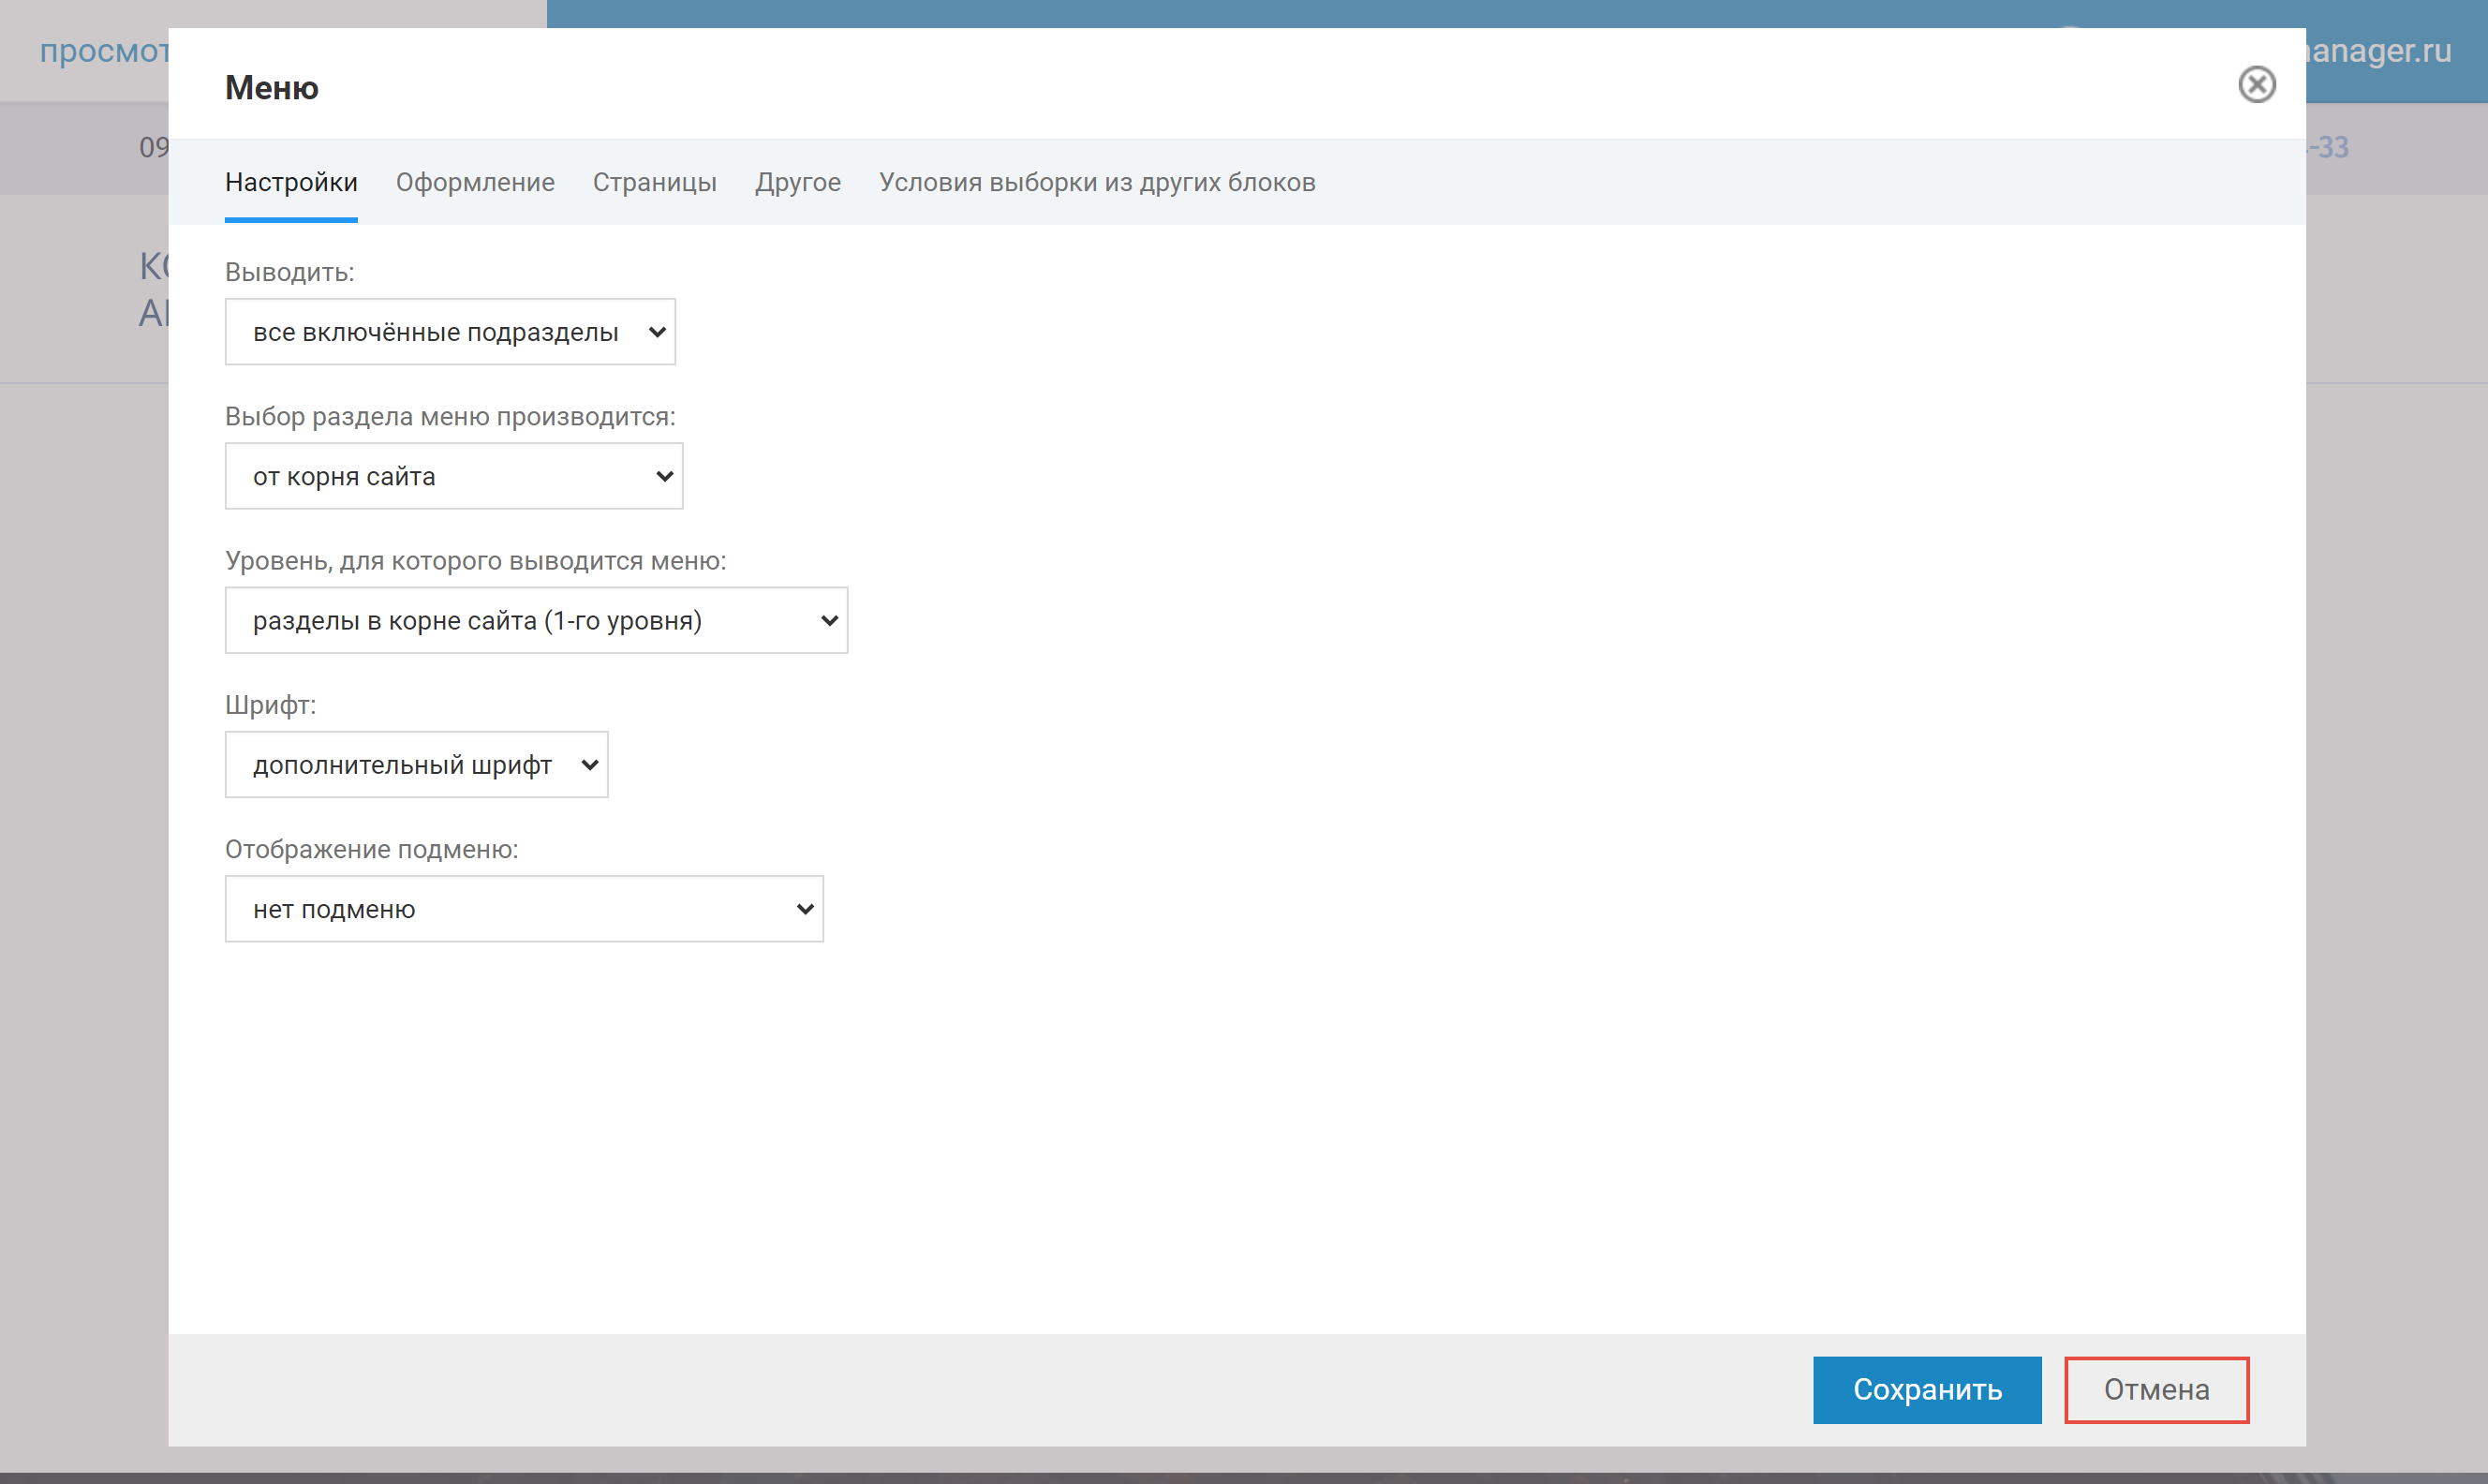Select the Настройки tab

[291, 182]
